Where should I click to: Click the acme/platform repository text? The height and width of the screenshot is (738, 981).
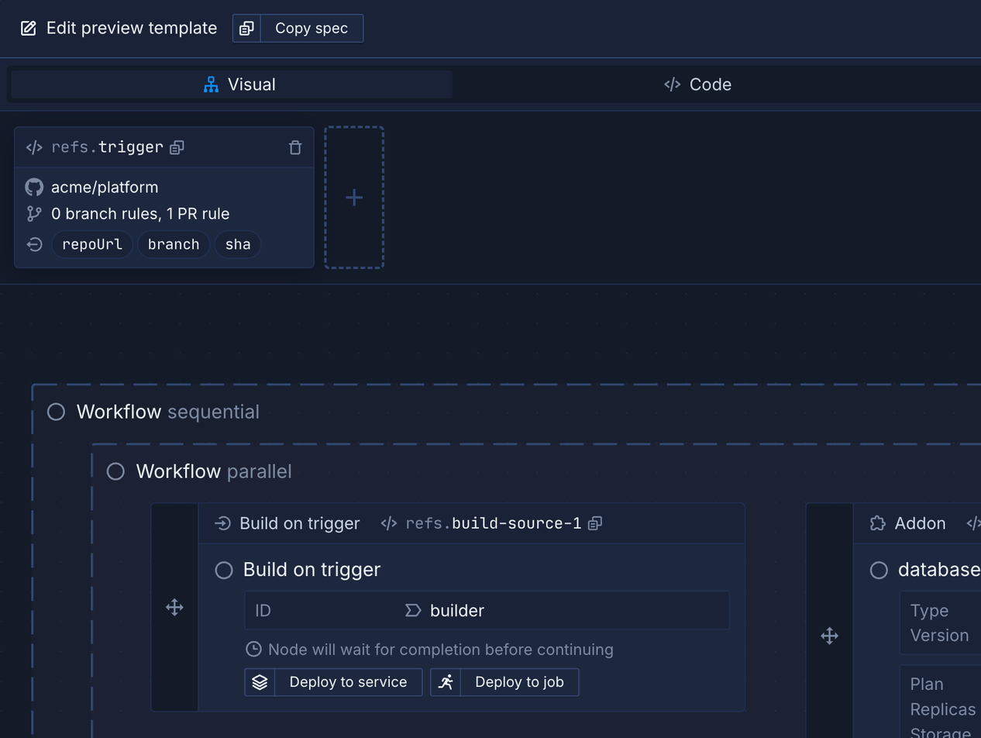click(x=105, y=187)
